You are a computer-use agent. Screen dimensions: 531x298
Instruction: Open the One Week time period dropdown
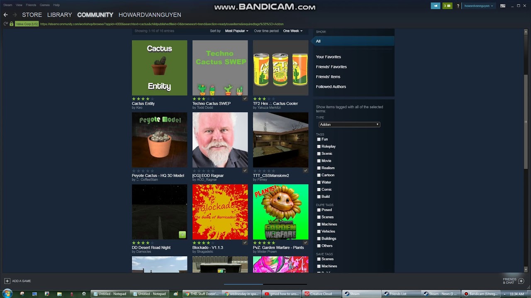[293, 31]
